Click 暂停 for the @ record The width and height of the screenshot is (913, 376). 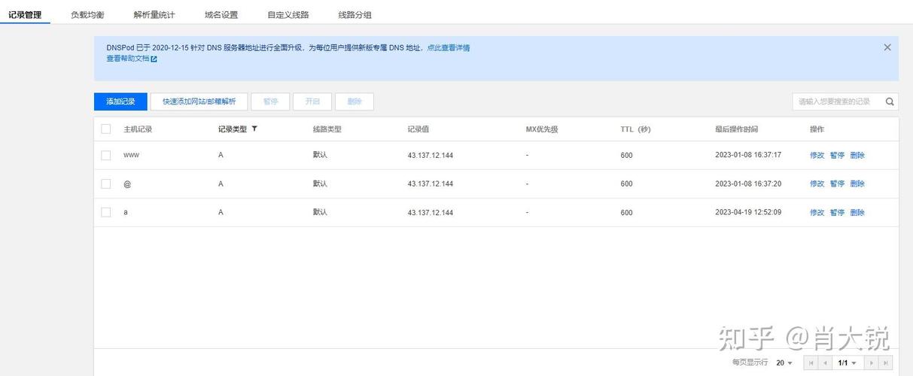pos(838,183)
